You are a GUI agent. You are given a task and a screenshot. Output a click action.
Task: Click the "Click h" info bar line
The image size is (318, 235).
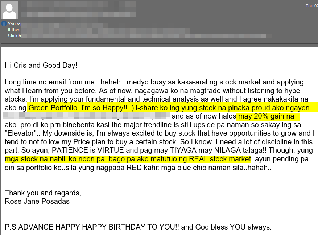point(13,36)
